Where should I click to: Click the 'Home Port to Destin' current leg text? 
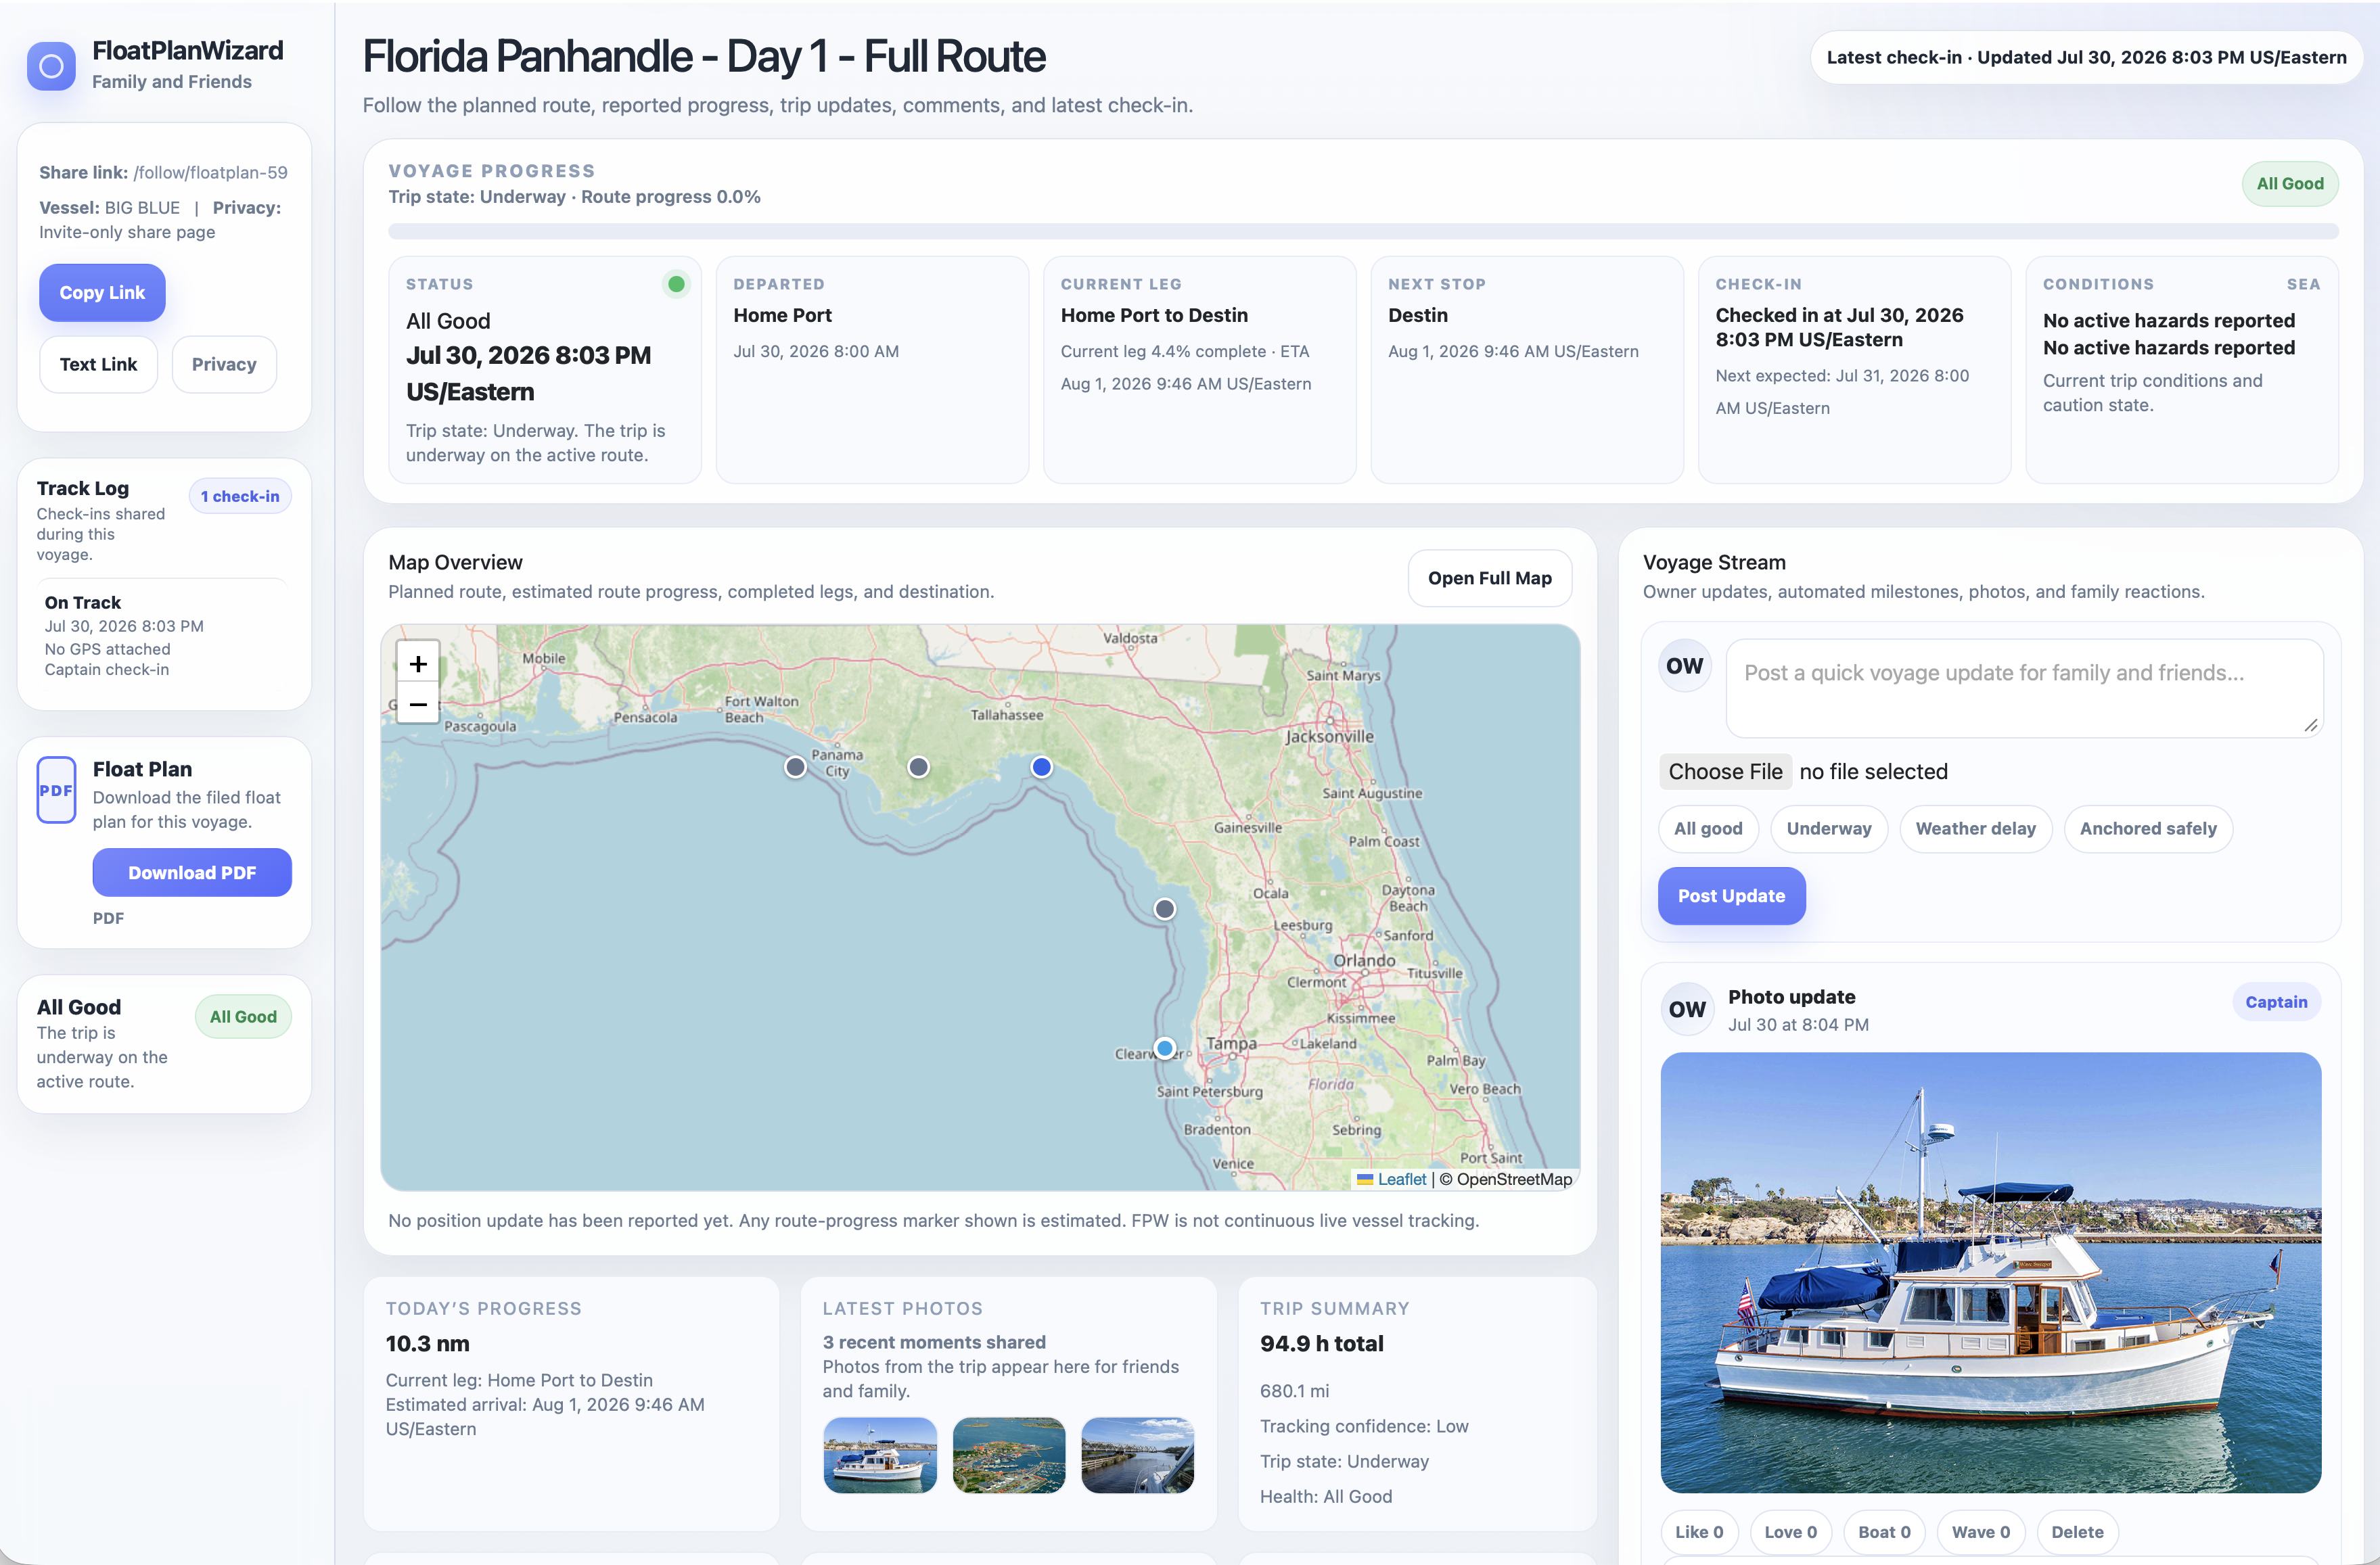(x=1154, y=315)
